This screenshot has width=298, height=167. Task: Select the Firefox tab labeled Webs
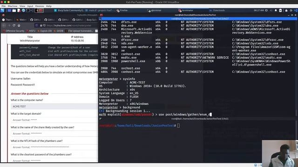21,19
